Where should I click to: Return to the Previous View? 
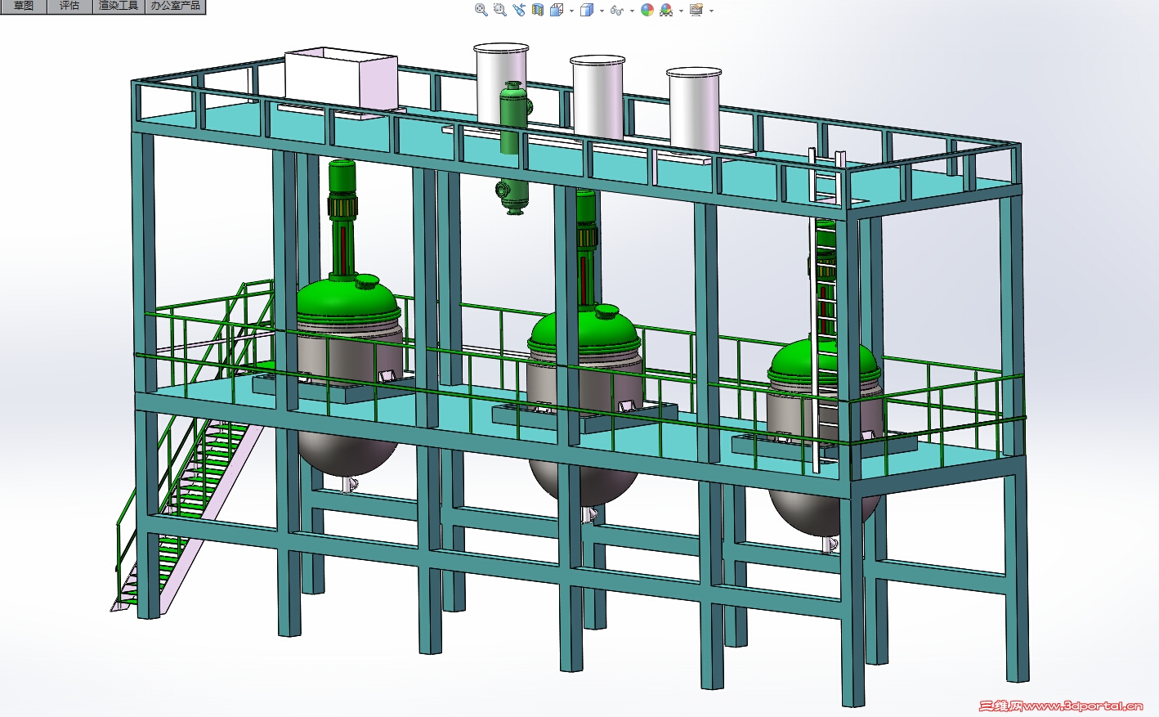pos(519,10)
